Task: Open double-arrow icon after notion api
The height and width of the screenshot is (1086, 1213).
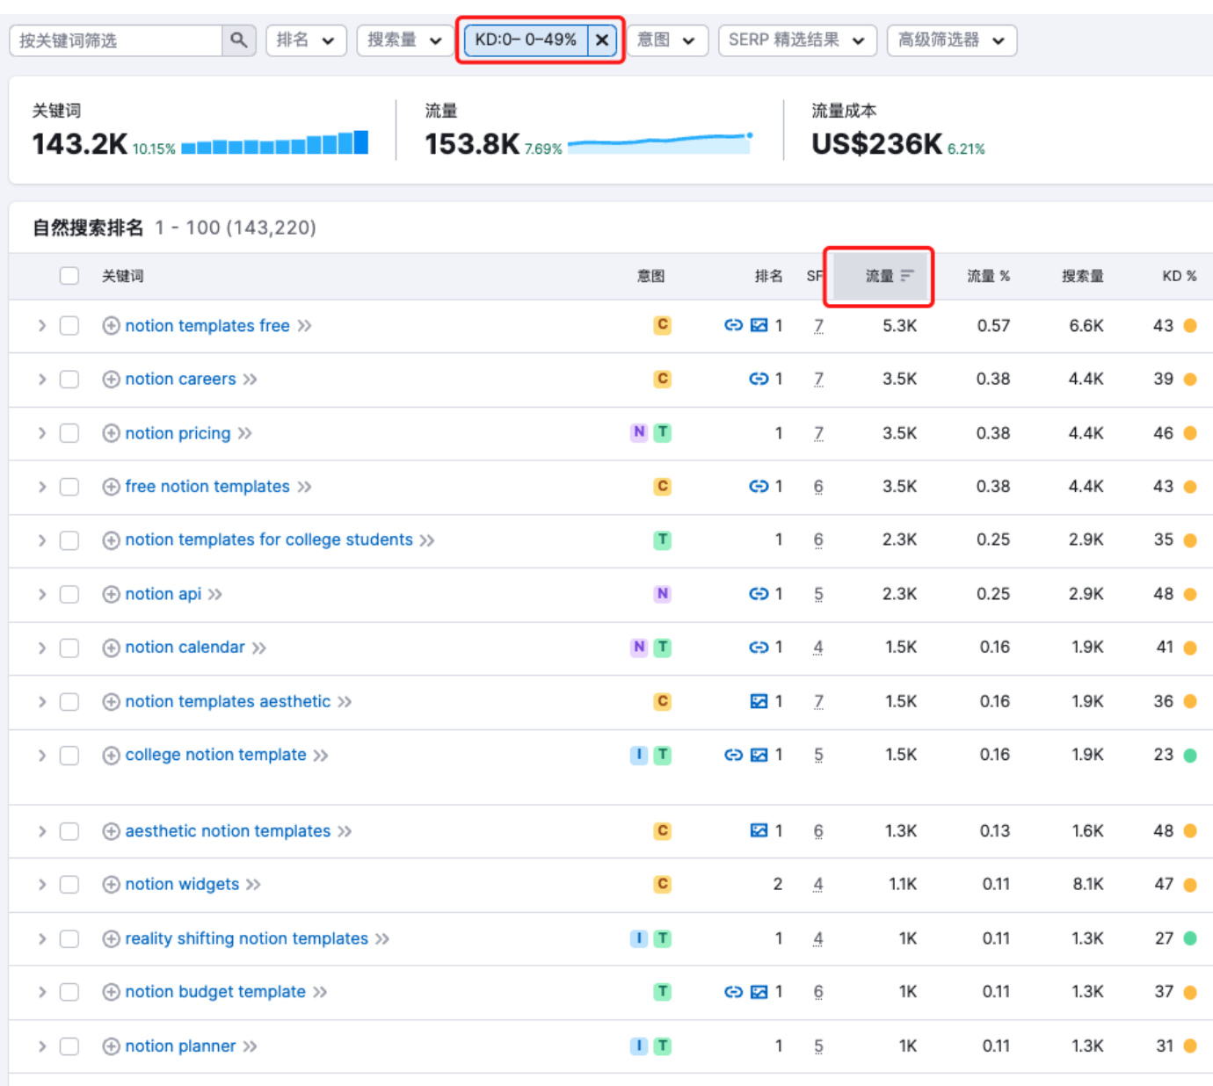Action: click(x=215, y=594)
